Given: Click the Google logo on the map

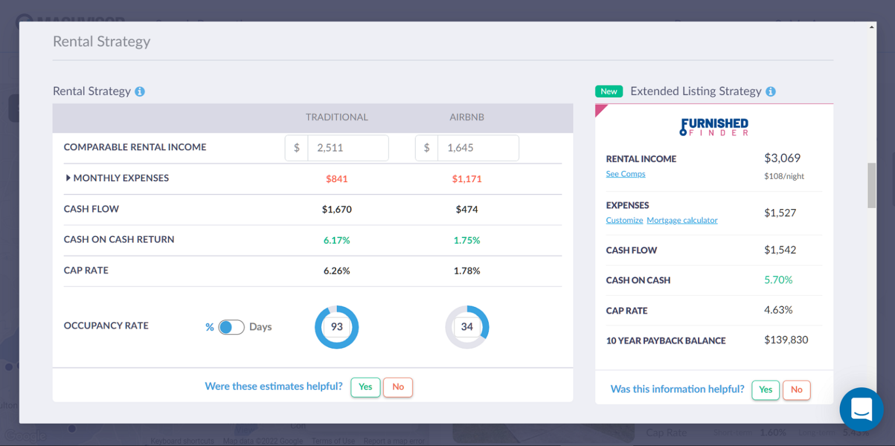Looking at the screenshot, I should [x=26, y=436].
